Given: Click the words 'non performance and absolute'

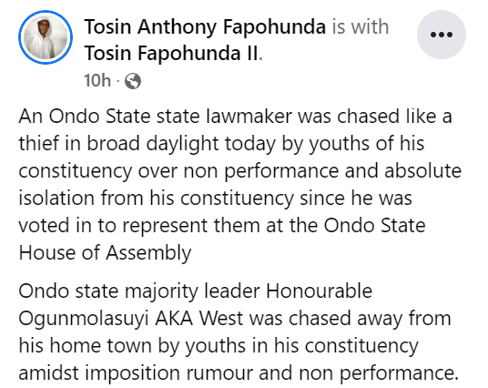Looking at the screenshot, I should [322, 171].
